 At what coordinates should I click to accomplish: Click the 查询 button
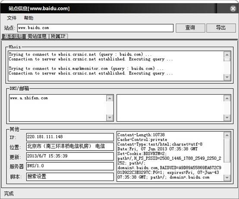pos(190,28)
